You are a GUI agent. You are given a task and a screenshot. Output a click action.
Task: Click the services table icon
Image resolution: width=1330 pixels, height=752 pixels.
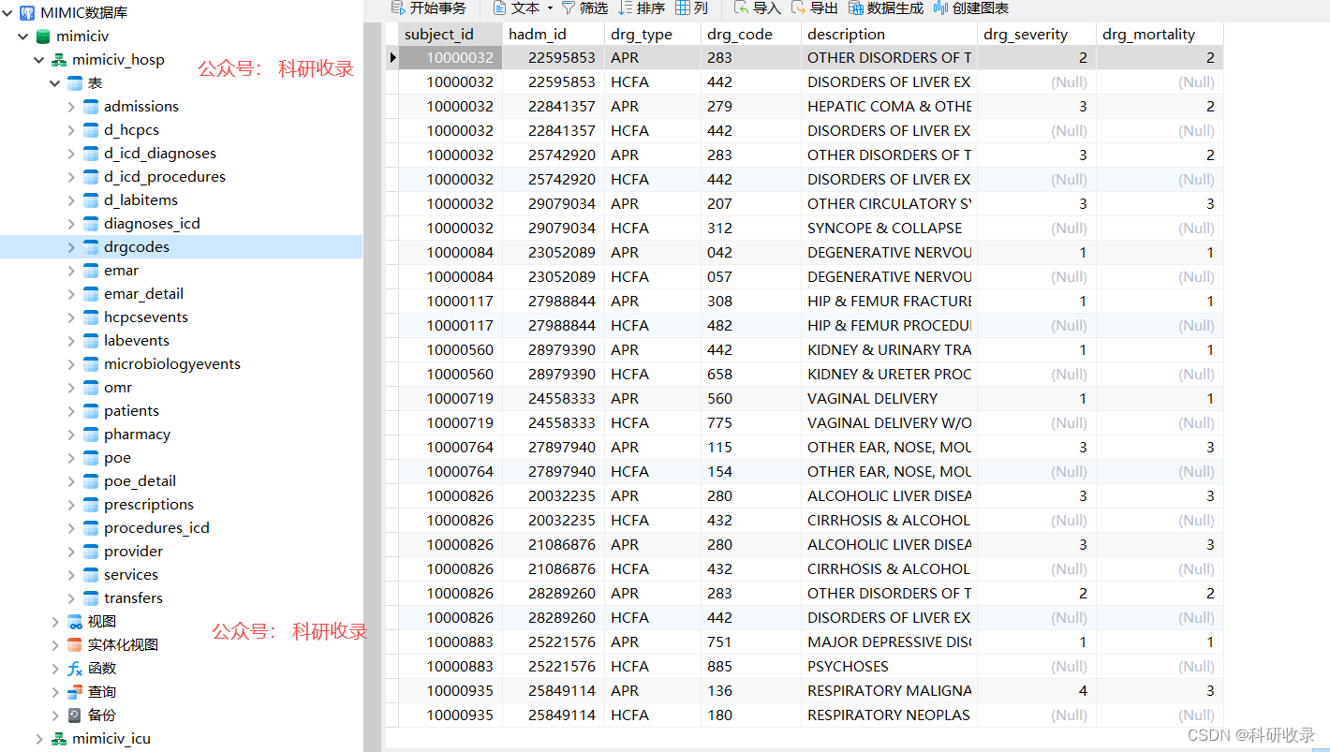[x=91, y=575]
